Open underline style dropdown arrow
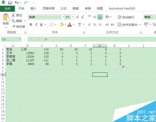This screenshot has height=122, width=156. coord(45,24)
